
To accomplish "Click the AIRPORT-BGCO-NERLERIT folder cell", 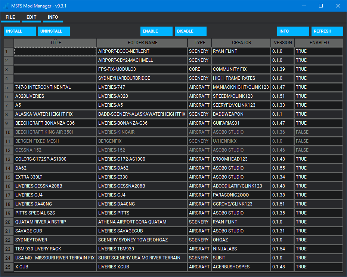I will [142, 51].
